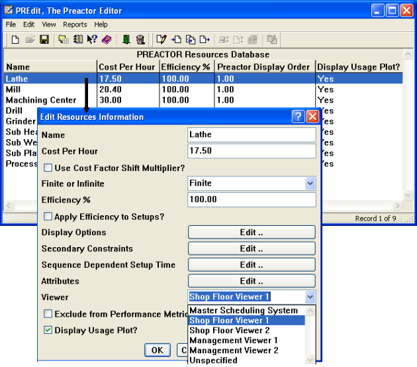Viewport: 417px width, 367px height.
Task: Open the Edit menu
Action: [28, 25]
